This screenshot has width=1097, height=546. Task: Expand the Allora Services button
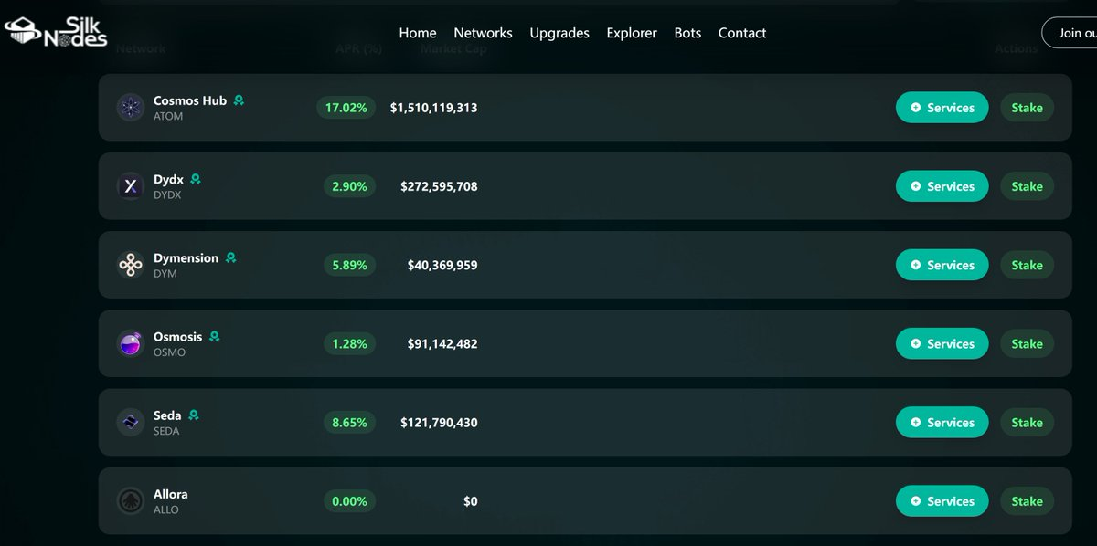pos(942,501)
